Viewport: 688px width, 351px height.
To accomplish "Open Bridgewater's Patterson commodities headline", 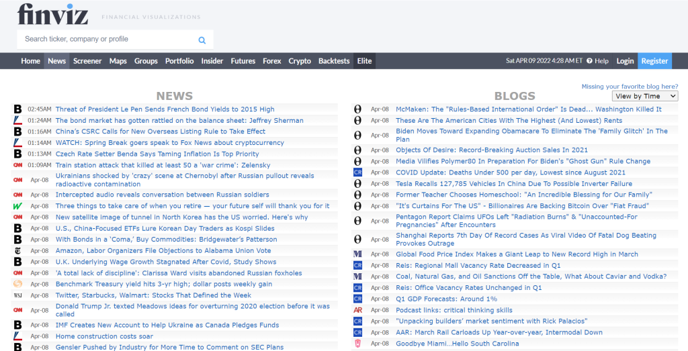I will [167, 240].
